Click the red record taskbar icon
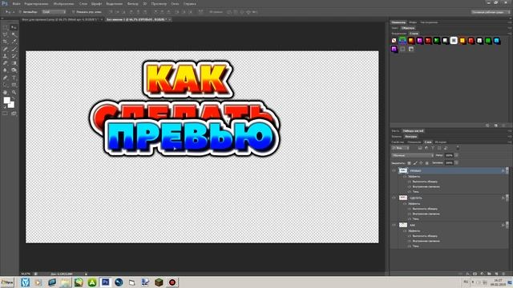This screenshot has width=513, height=288. click(172, 282)
